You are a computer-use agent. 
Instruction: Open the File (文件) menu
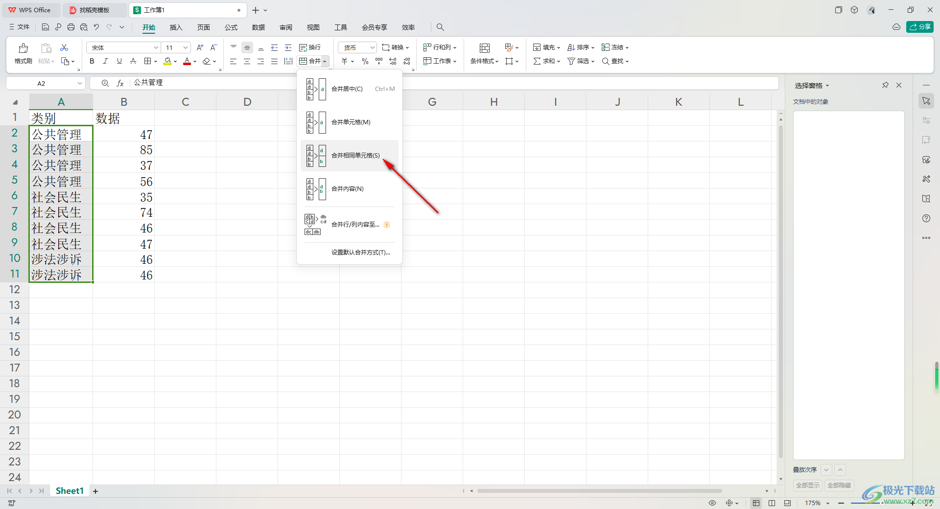coord(20,27)
